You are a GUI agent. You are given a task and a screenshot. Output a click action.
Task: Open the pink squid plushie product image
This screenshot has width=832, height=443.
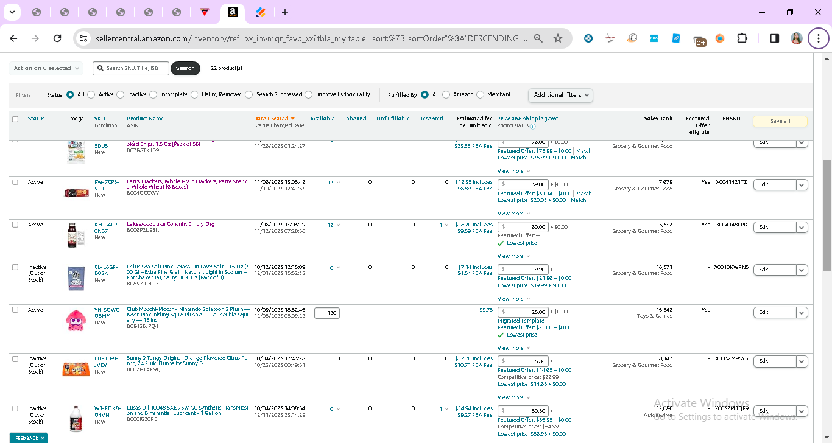tap(76, 320)
